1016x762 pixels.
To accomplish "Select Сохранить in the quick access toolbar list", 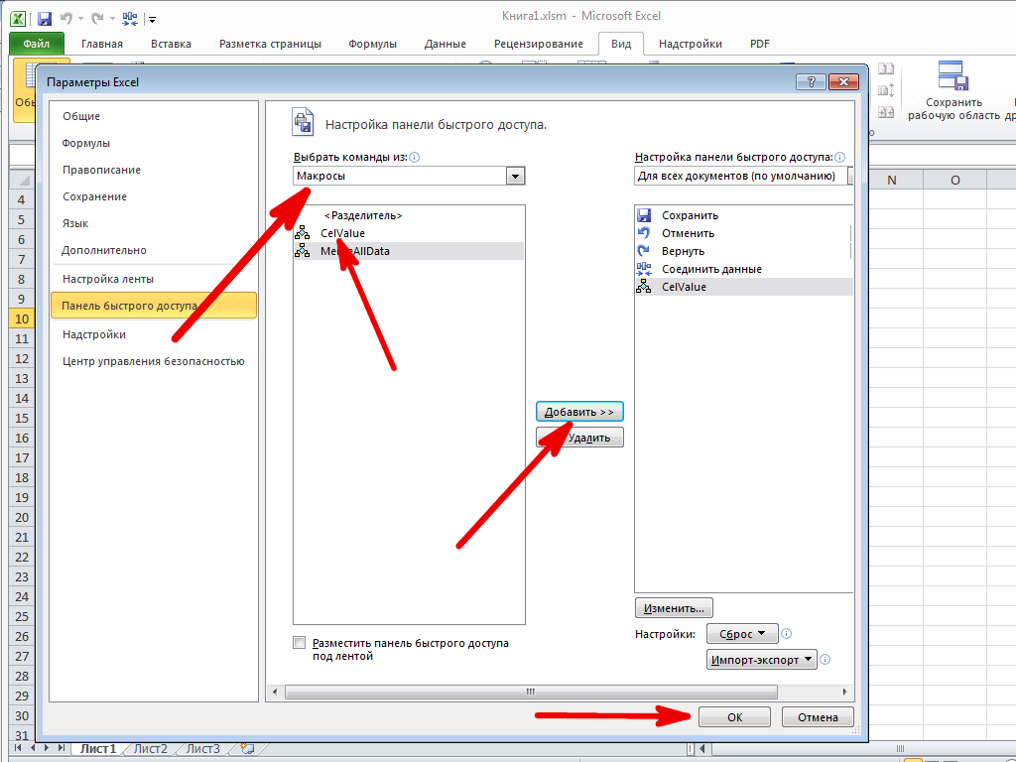I will click(743, 215).
